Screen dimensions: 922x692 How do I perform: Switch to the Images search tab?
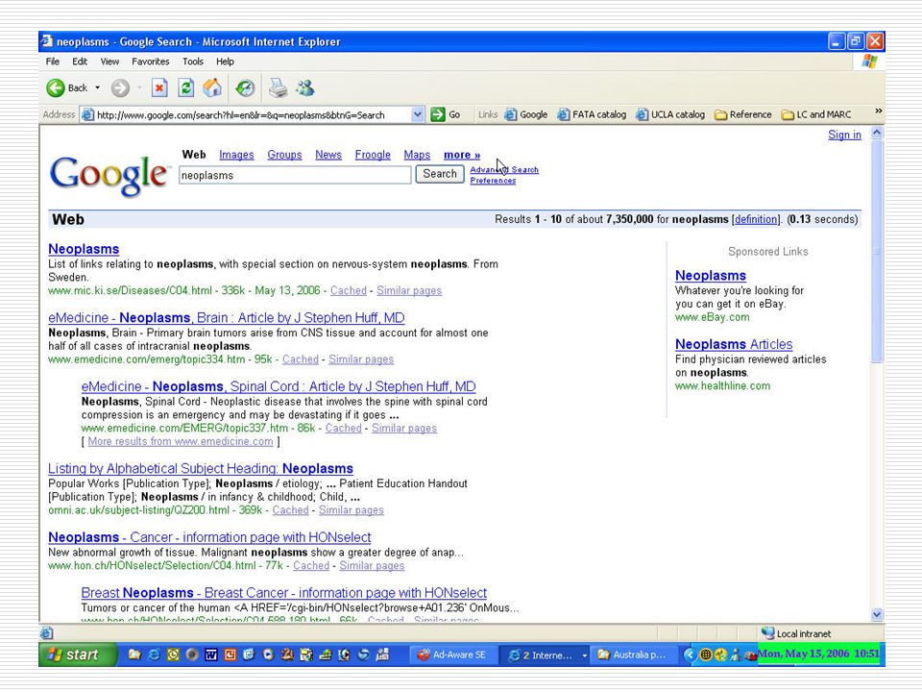tap(236, 155)
